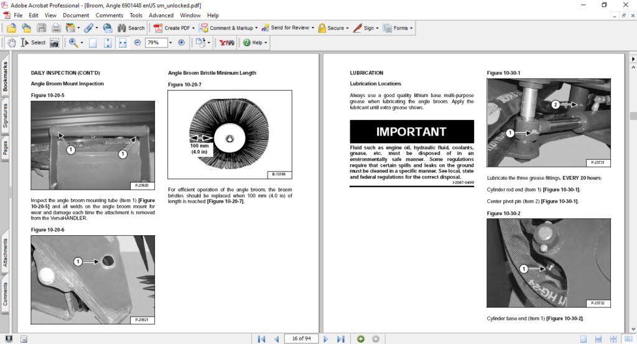Image resolution: width=637 pixels, height=344 pixels.
Task: Click the Save disk icon
Action: coord(42,28)
